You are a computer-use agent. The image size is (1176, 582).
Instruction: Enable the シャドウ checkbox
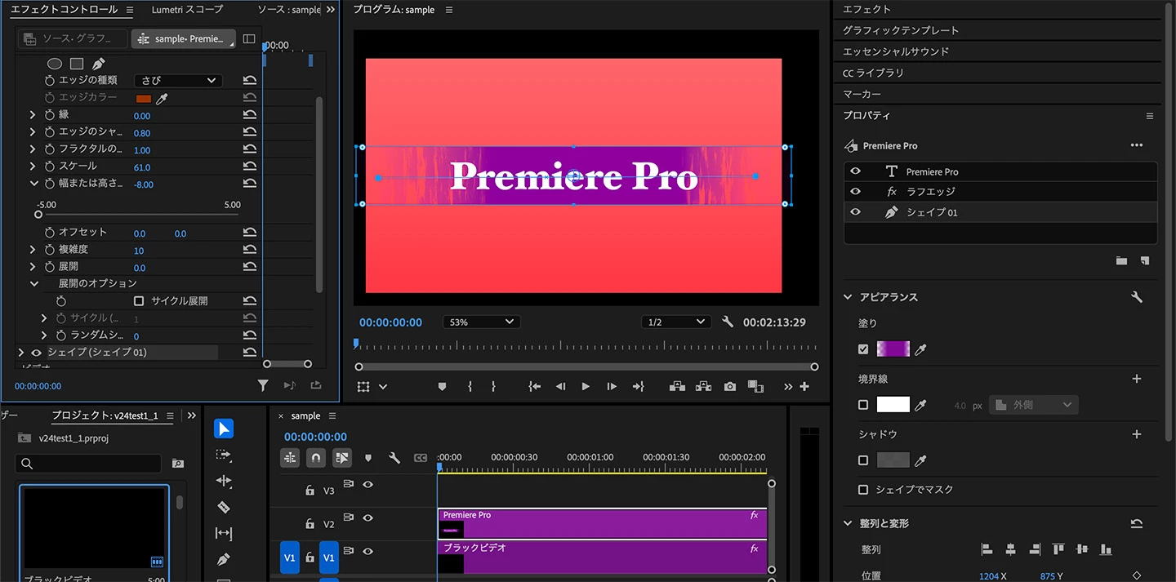point(863,460)
